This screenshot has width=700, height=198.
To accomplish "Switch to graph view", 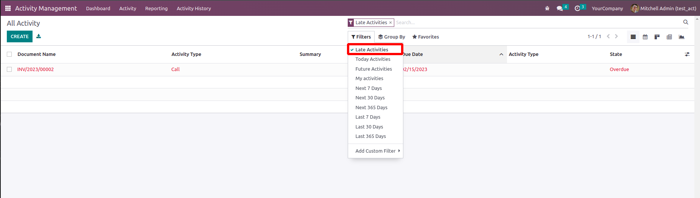I will point(681,37).
